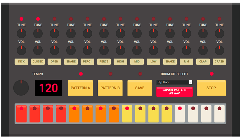Select the SHAKE instrument button
Image resolution: width=242 pixels, height=139 pixels.
coord(170,62)
